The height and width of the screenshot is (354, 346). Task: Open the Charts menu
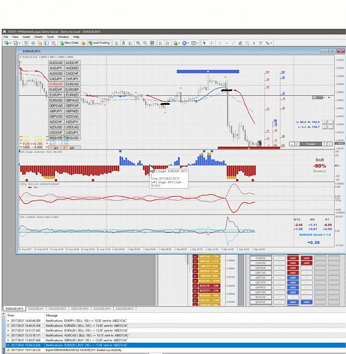point(39,37)
